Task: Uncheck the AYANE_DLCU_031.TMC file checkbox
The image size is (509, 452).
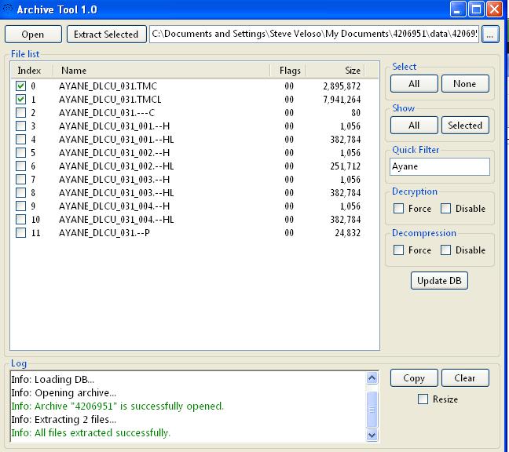Action: 20,86
